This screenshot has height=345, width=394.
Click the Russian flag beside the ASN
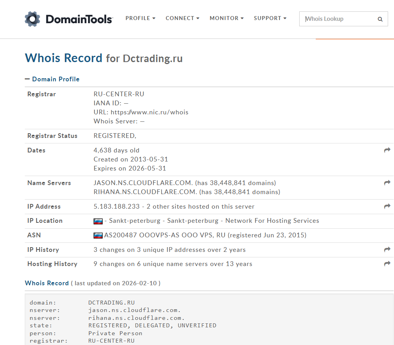98,235
